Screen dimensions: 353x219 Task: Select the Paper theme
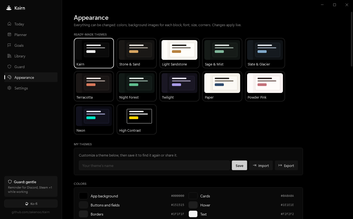click(222, 86)
